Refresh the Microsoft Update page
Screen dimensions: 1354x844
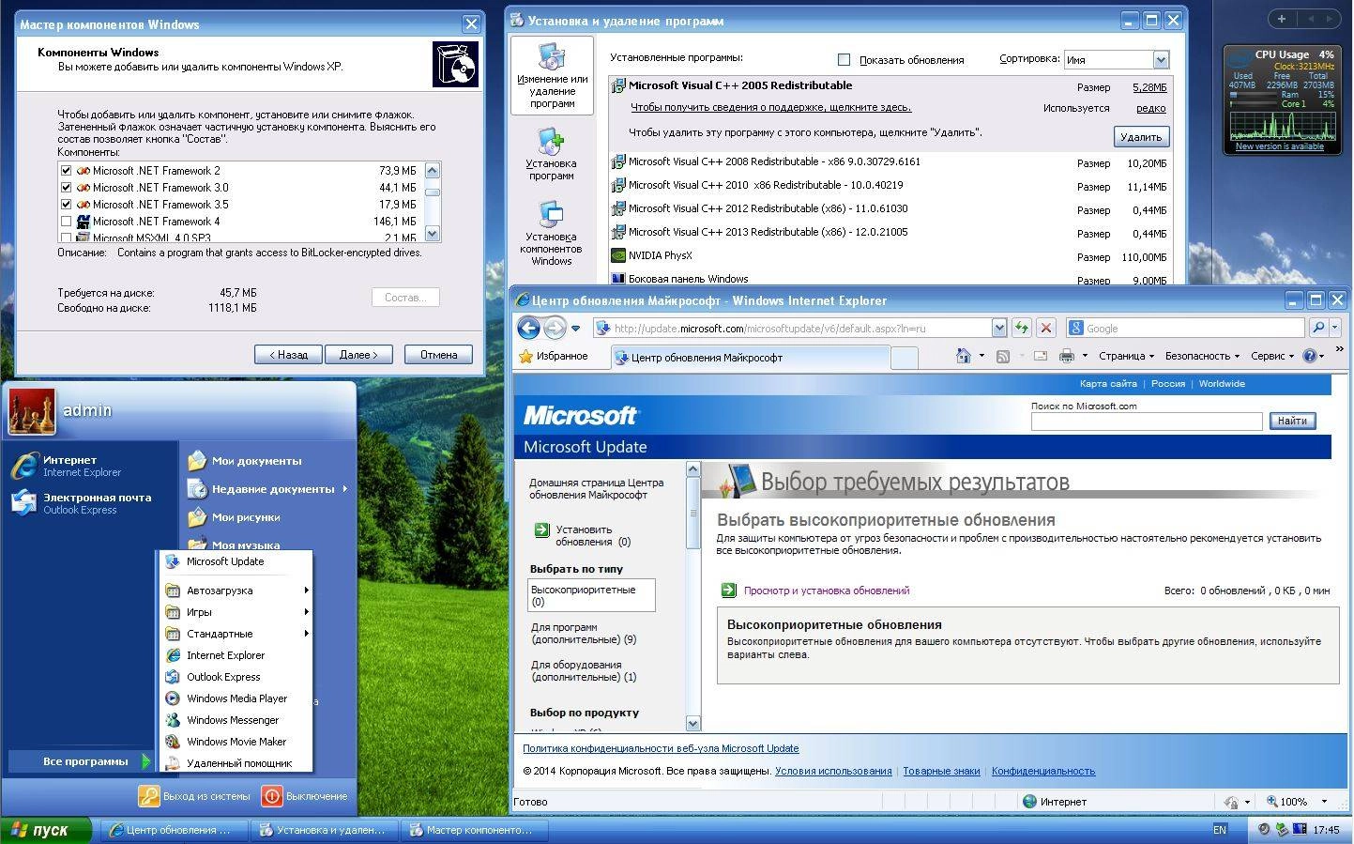click(1021, 328)
